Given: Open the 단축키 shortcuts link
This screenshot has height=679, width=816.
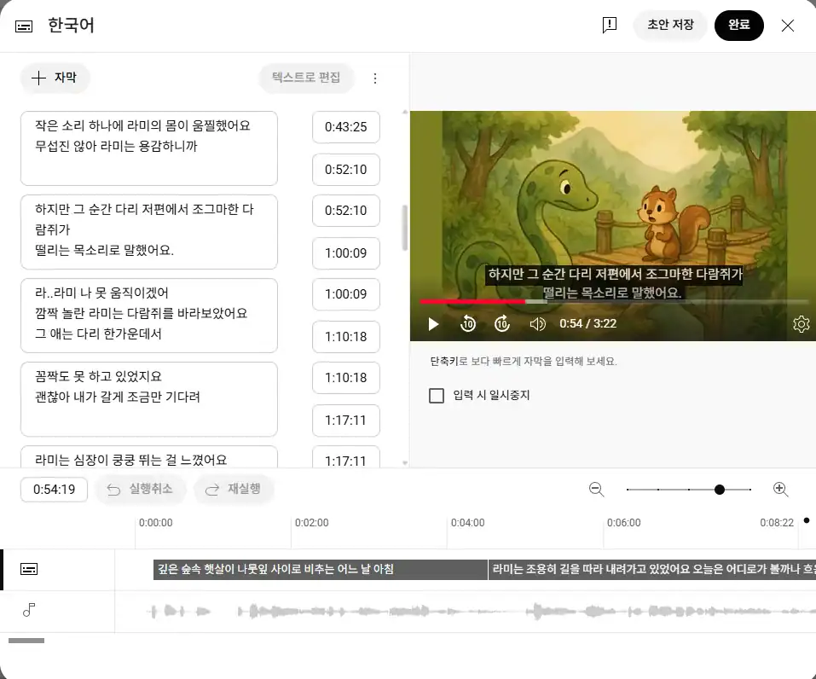Looking at the screenshot, I should [x=443, y=362].
